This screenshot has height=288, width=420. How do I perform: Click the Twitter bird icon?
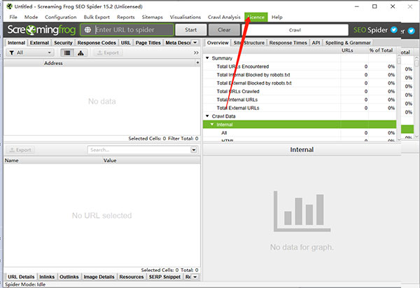pyautogui.click(x=394, y=30)
